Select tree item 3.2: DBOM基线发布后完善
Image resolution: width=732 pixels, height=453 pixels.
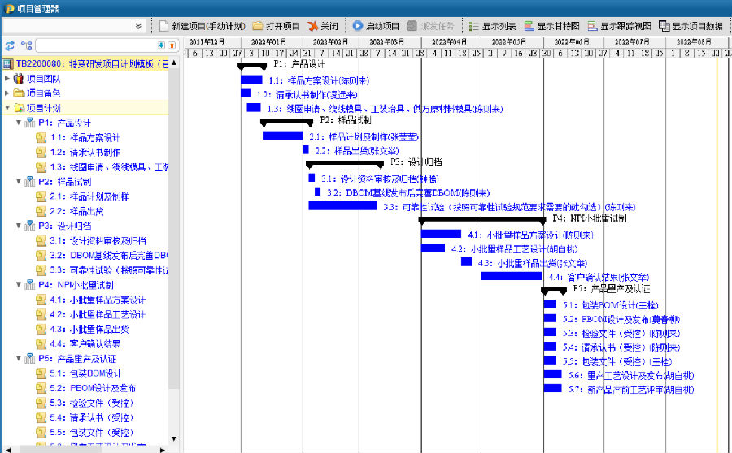pyautogui.click(x=109, y=256)
